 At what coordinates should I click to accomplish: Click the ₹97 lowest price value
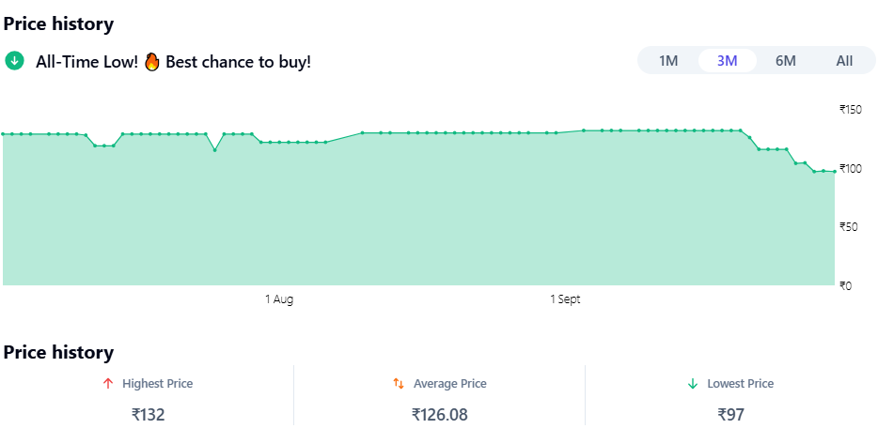point(731,414)
